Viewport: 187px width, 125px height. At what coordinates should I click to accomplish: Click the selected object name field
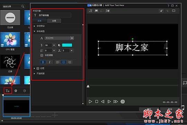tap(52, 15)
